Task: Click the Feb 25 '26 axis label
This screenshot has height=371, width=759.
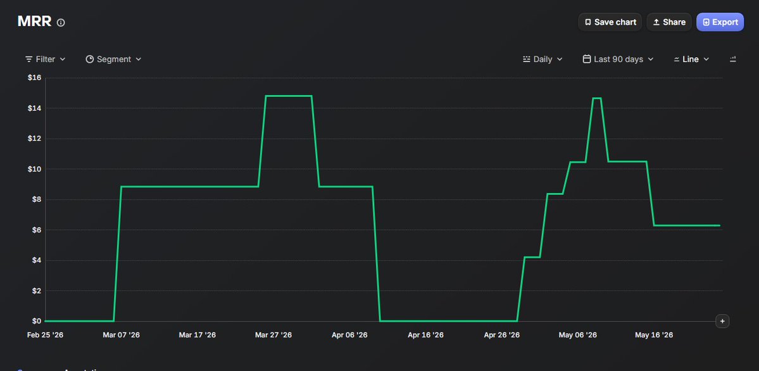Action: [45, 335]
